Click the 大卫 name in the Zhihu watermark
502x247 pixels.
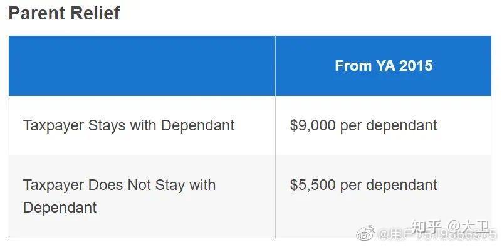(474, 227)
